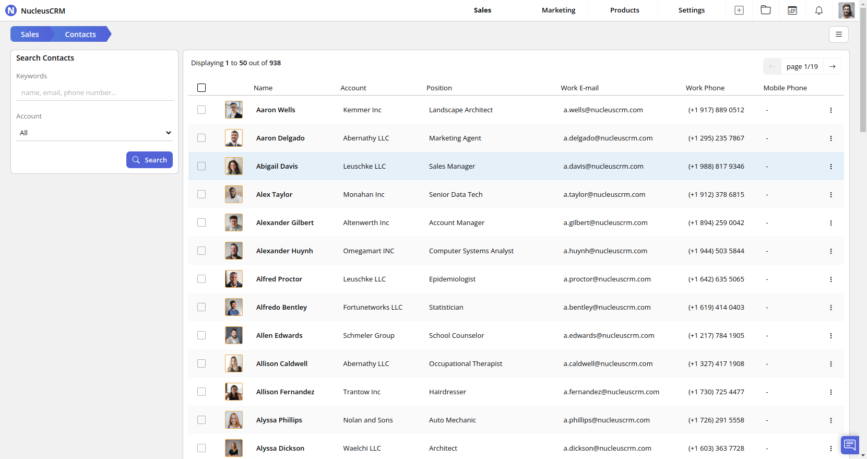Tick the select-all contacts checkbox
This screenshot has height=459, width=867.
pos(201,88)
